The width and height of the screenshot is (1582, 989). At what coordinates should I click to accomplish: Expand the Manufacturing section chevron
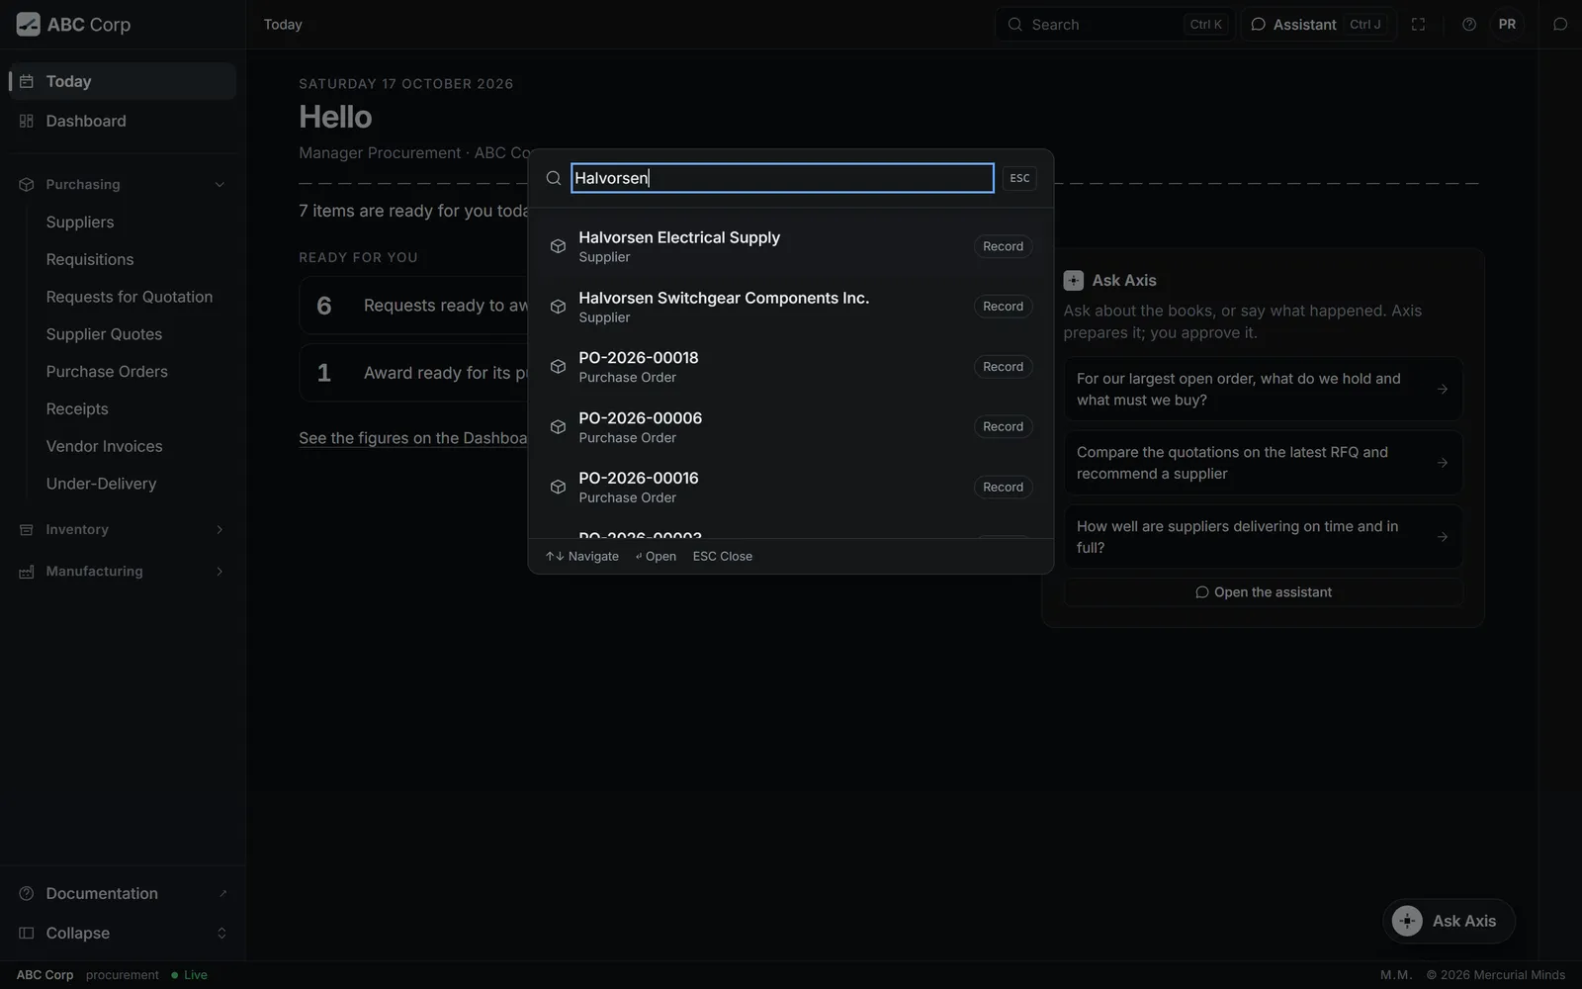pyautogui.click(x=220, y=571)
